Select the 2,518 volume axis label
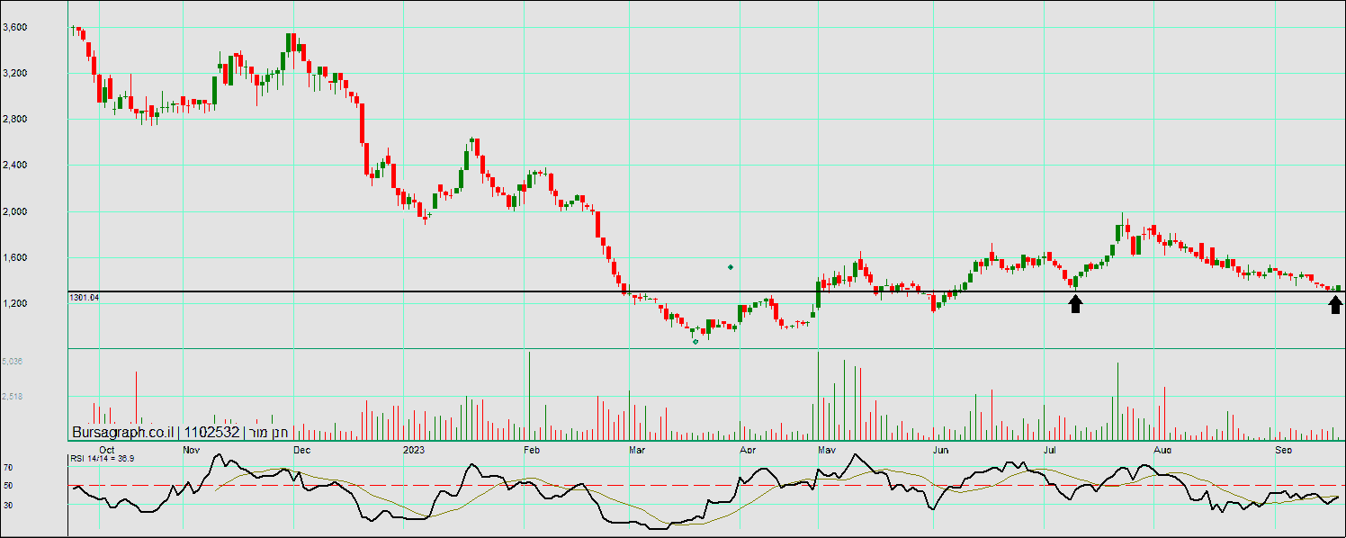Screen dimensions: 1346x538 point(13,396)
